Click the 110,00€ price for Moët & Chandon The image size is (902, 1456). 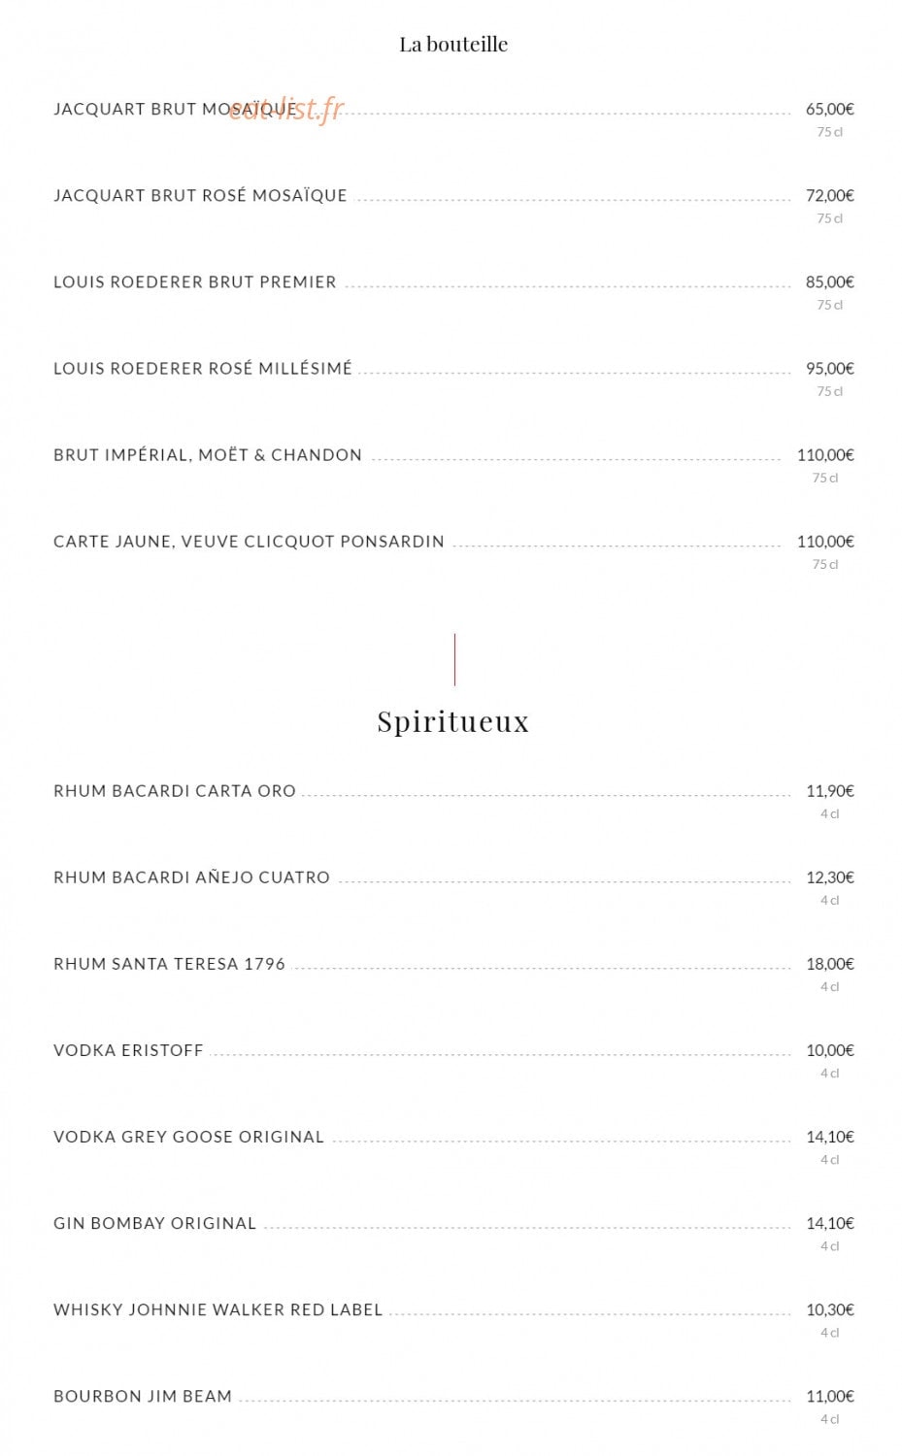click(825, 455)
